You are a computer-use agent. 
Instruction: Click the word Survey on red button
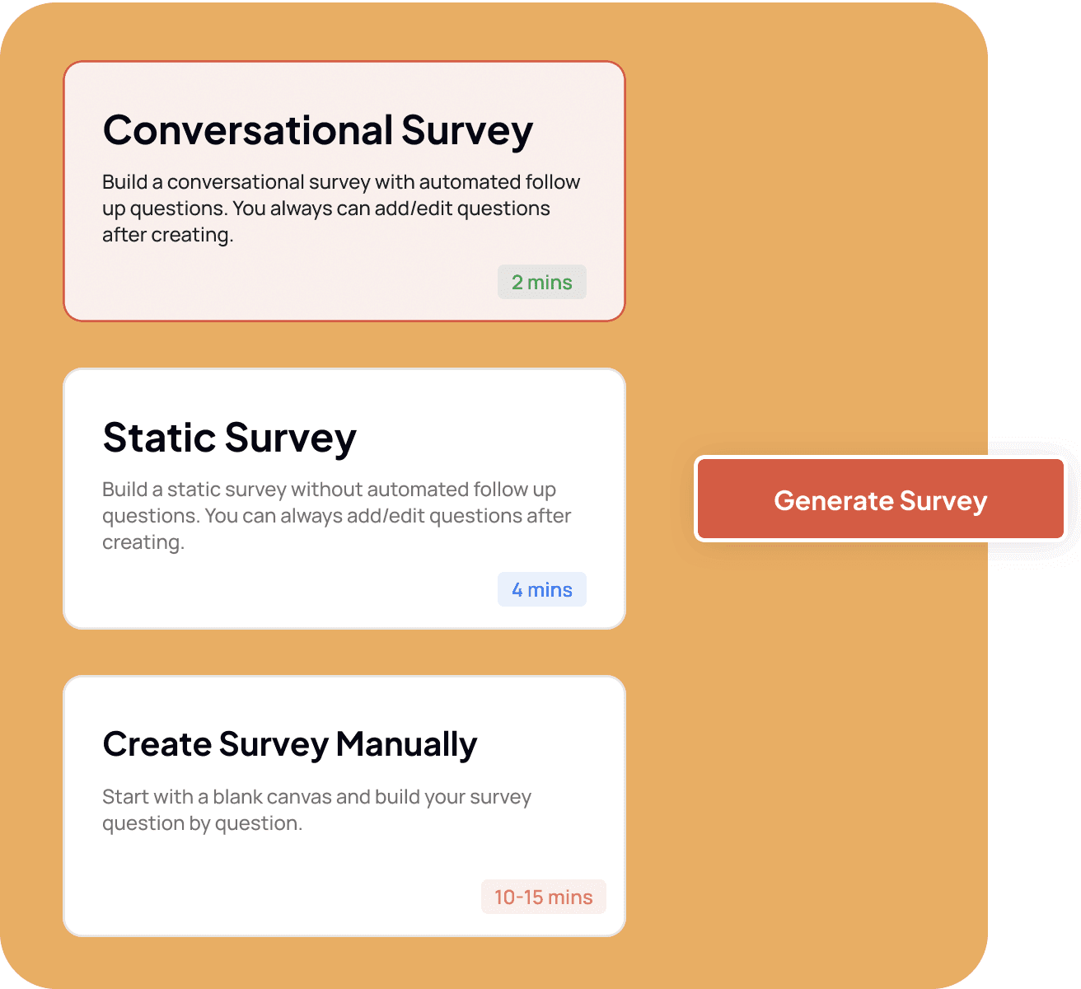(943, 502)
